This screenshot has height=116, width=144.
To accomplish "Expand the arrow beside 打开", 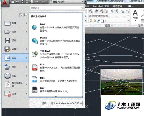I will (x=27, y=32).
